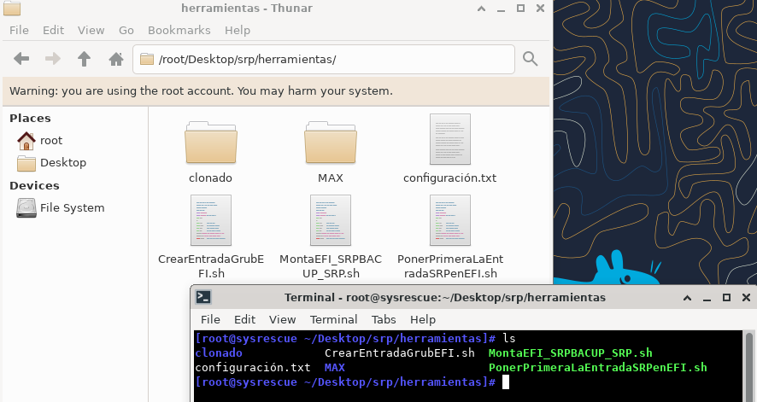757x402 pixels.
Task: Go to the home folder via the house icon
Action: point(116,59)
